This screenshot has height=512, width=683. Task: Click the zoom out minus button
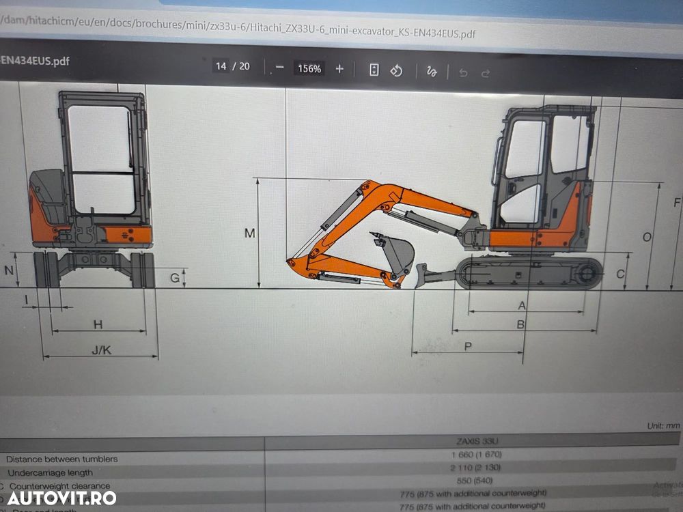(280, 68)
